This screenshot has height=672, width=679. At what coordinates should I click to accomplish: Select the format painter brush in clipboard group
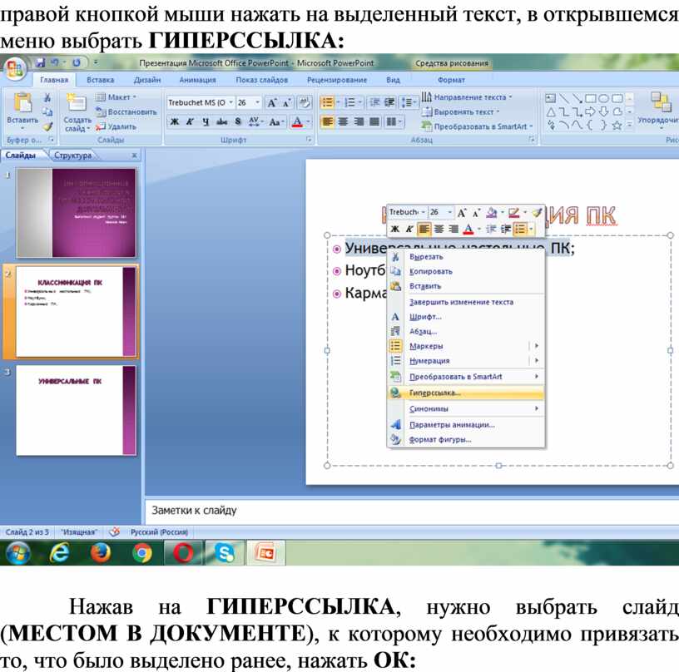[x=47, y=126]
